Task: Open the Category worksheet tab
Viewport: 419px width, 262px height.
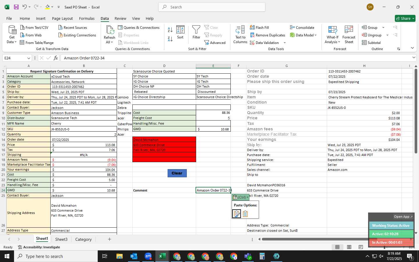Action: tap(84, 239)
